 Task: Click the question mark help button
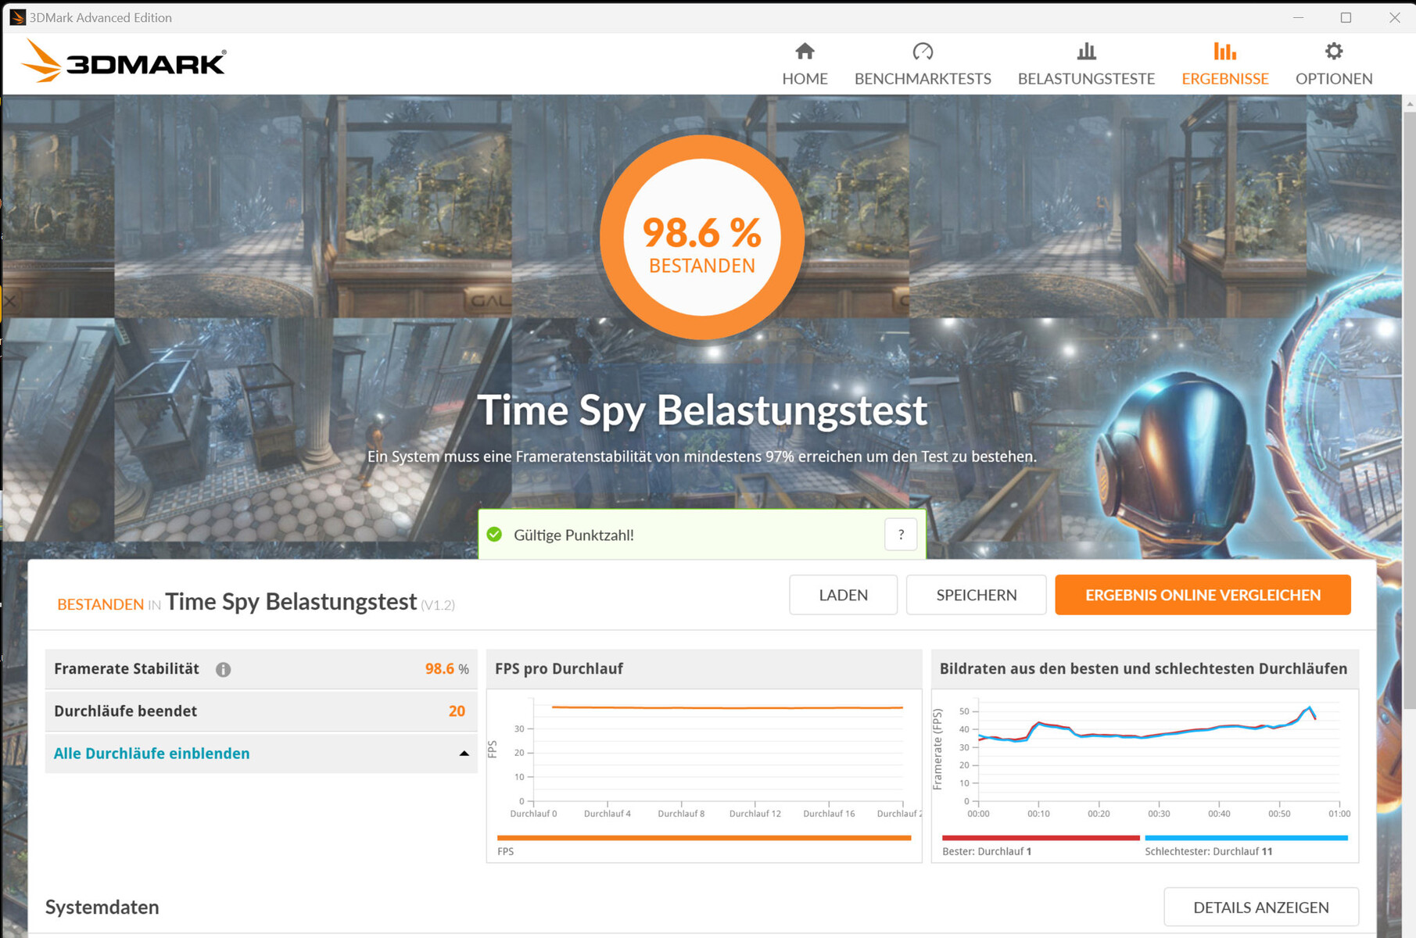tap(901, 535)
